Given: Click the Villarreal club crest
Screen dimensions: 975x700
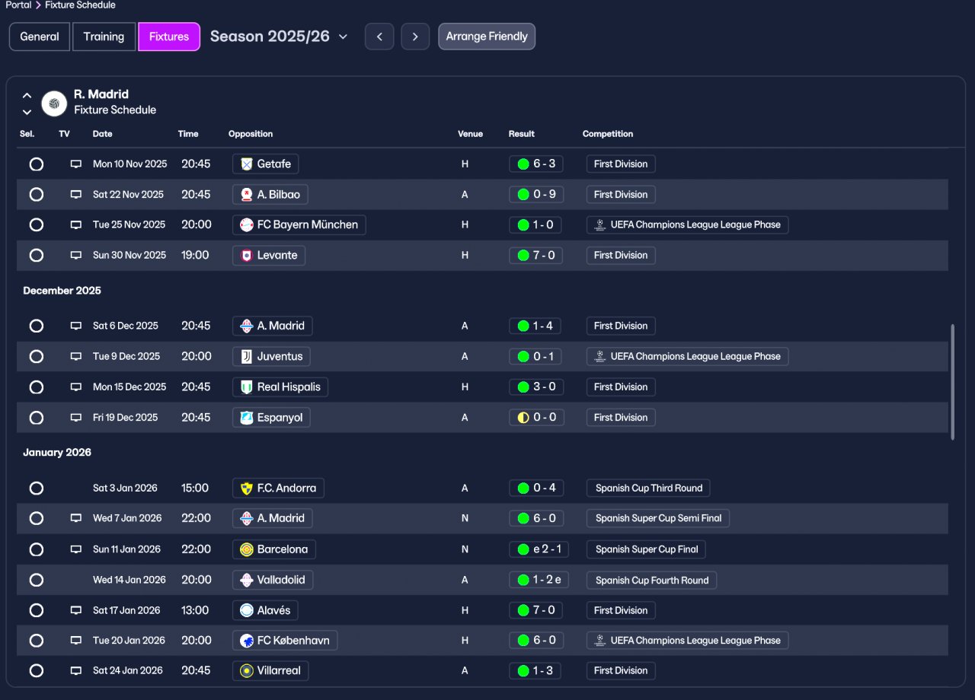Looking at the screenshot, I should (x=247, y=670).
